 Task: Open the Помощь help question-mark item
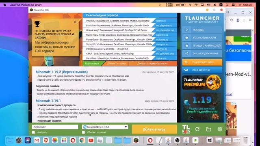click(x=202, y=30)
